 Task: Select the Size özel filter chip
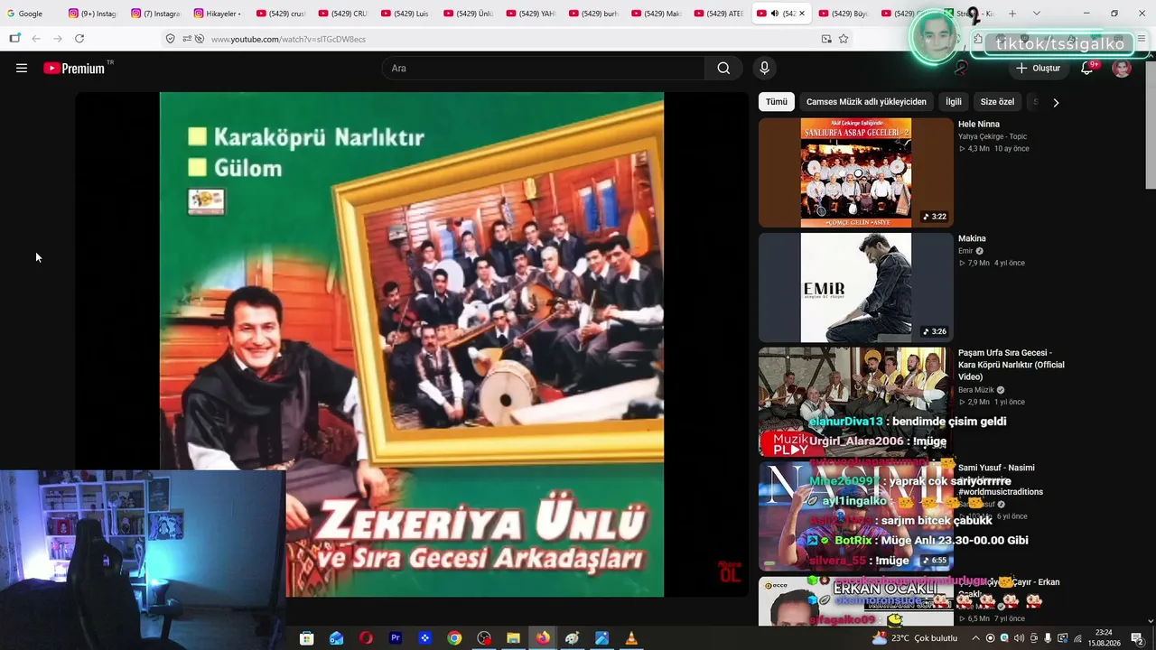997,102
